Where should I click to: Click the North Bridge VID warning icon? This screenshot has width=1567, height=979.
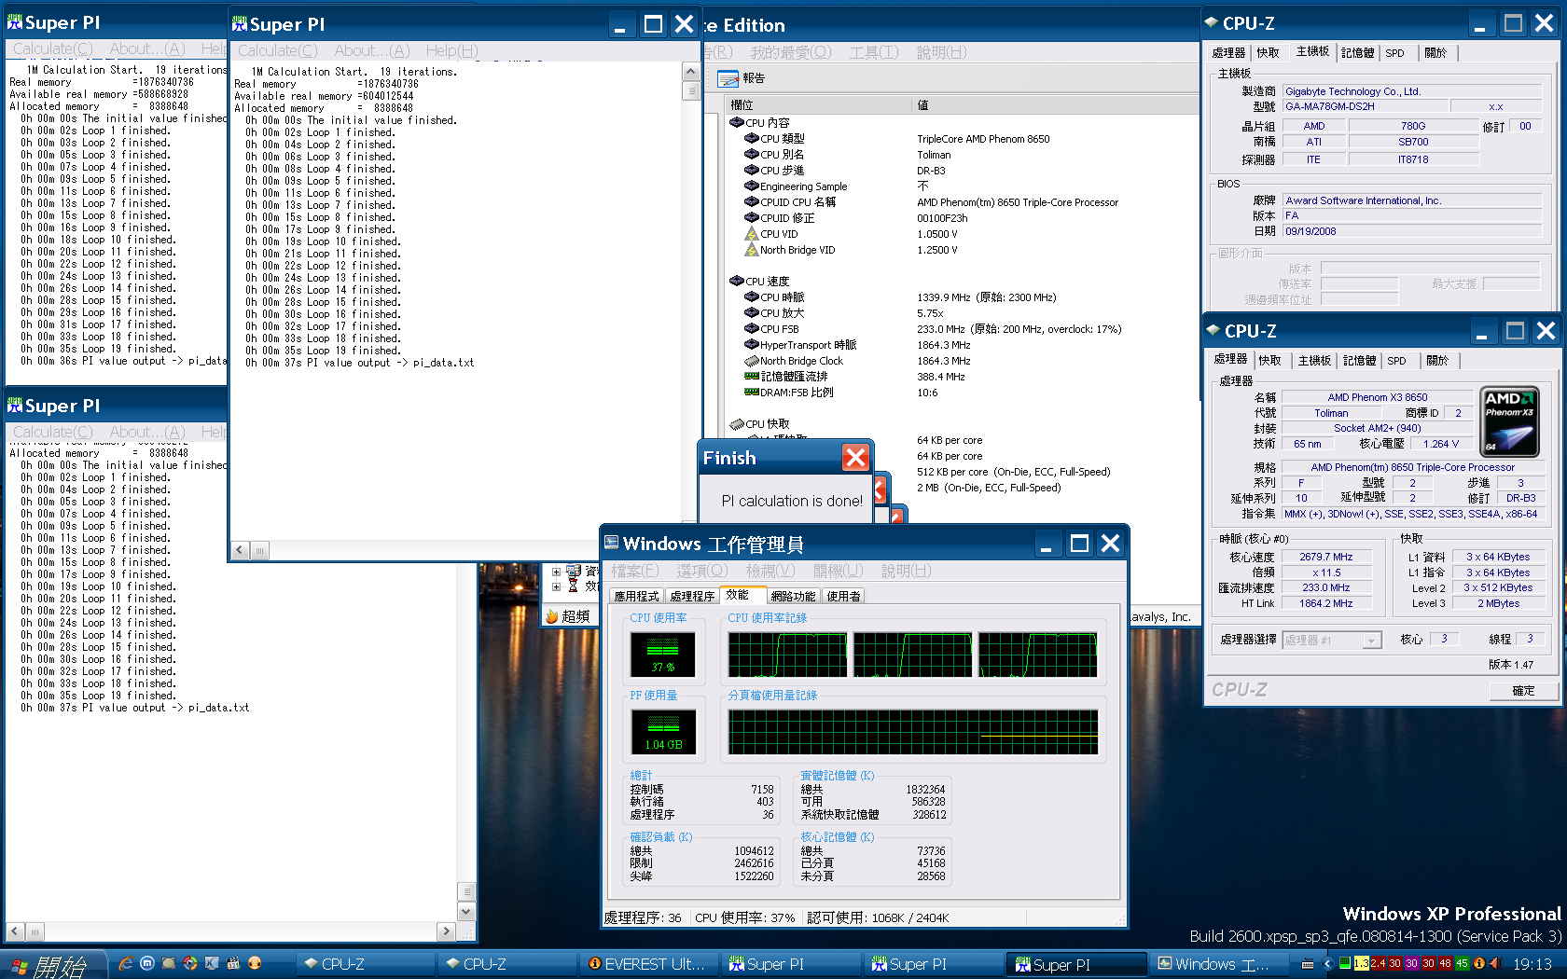click(x=751, y=250)
